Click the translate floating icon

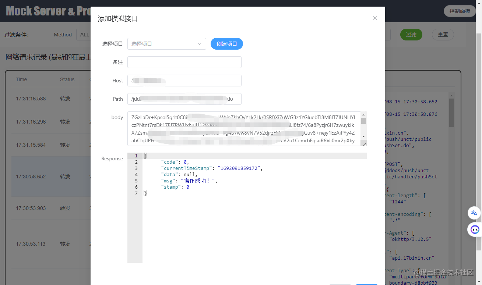pos(474,213)
